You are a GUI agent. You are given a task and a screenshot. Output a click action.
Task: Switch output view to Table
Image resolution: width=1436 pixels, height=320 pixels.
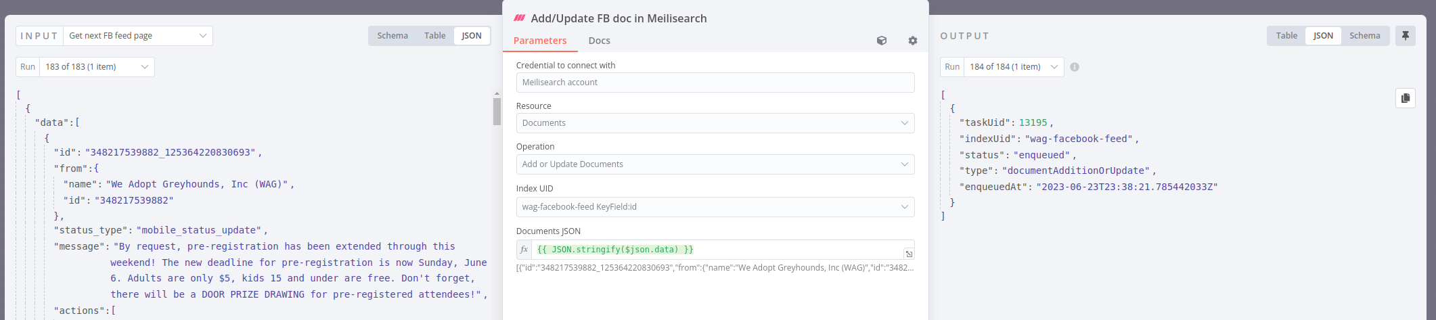click(x=1286, y=36)
